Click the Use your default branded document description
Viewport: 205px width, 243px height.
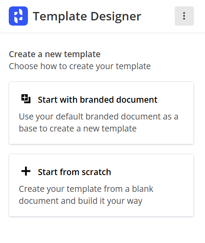tap(99, 122)
